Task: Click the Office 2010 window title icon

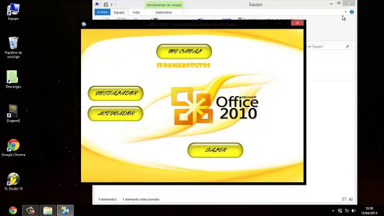Action: coord(84,24)
